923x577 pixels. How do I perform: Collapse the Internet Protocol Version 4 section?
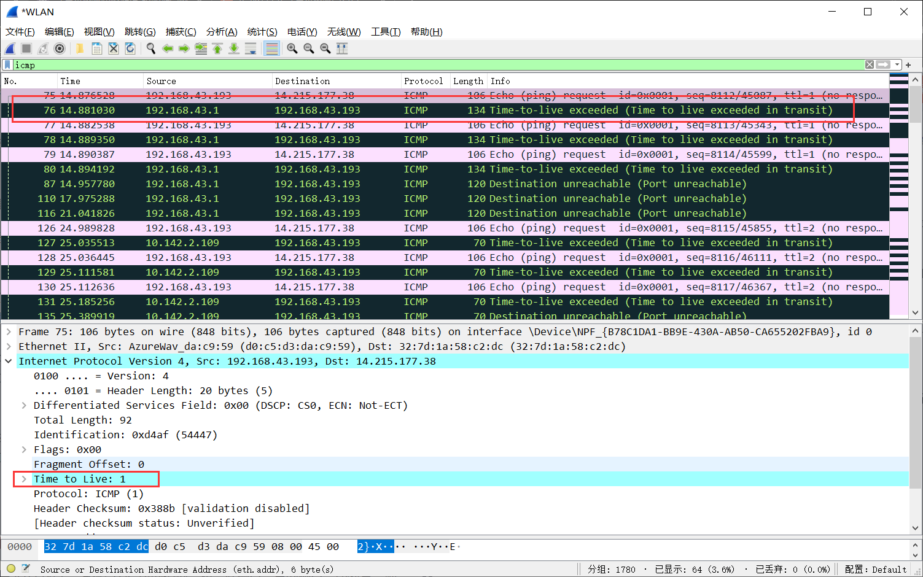click(x=9, y=361)
